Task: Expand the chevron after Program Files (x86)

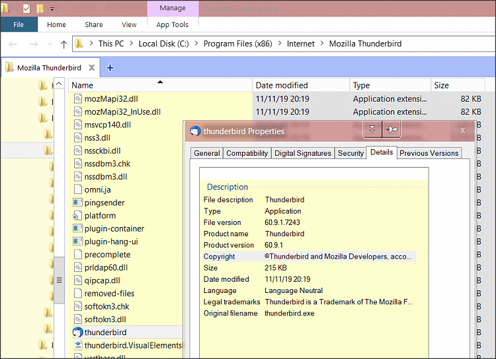Action: [x=280, y=44]
